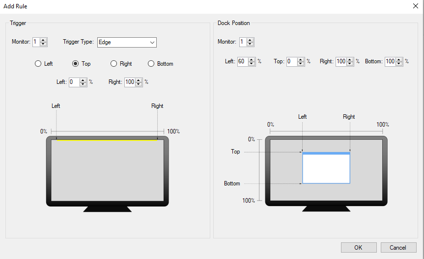Increase the Dock Position Left percentage
The width and height of the screenshot is (424, 259).
252,60
